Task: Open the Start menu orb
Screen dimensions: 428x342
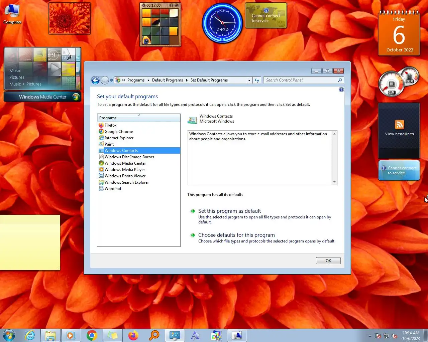Action: click(x=9, y=335)
